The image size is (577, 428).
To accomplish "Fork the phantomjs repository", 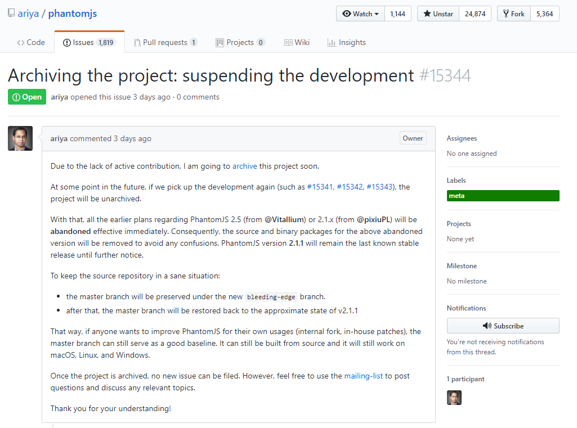I will coord(513,14).
